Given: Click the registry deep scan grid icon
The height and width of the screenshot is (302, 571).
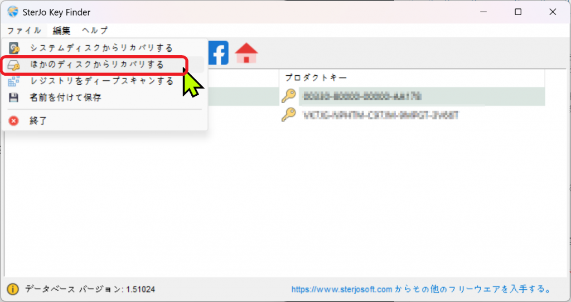Looking at the screenshot, I should pos(14,81).
